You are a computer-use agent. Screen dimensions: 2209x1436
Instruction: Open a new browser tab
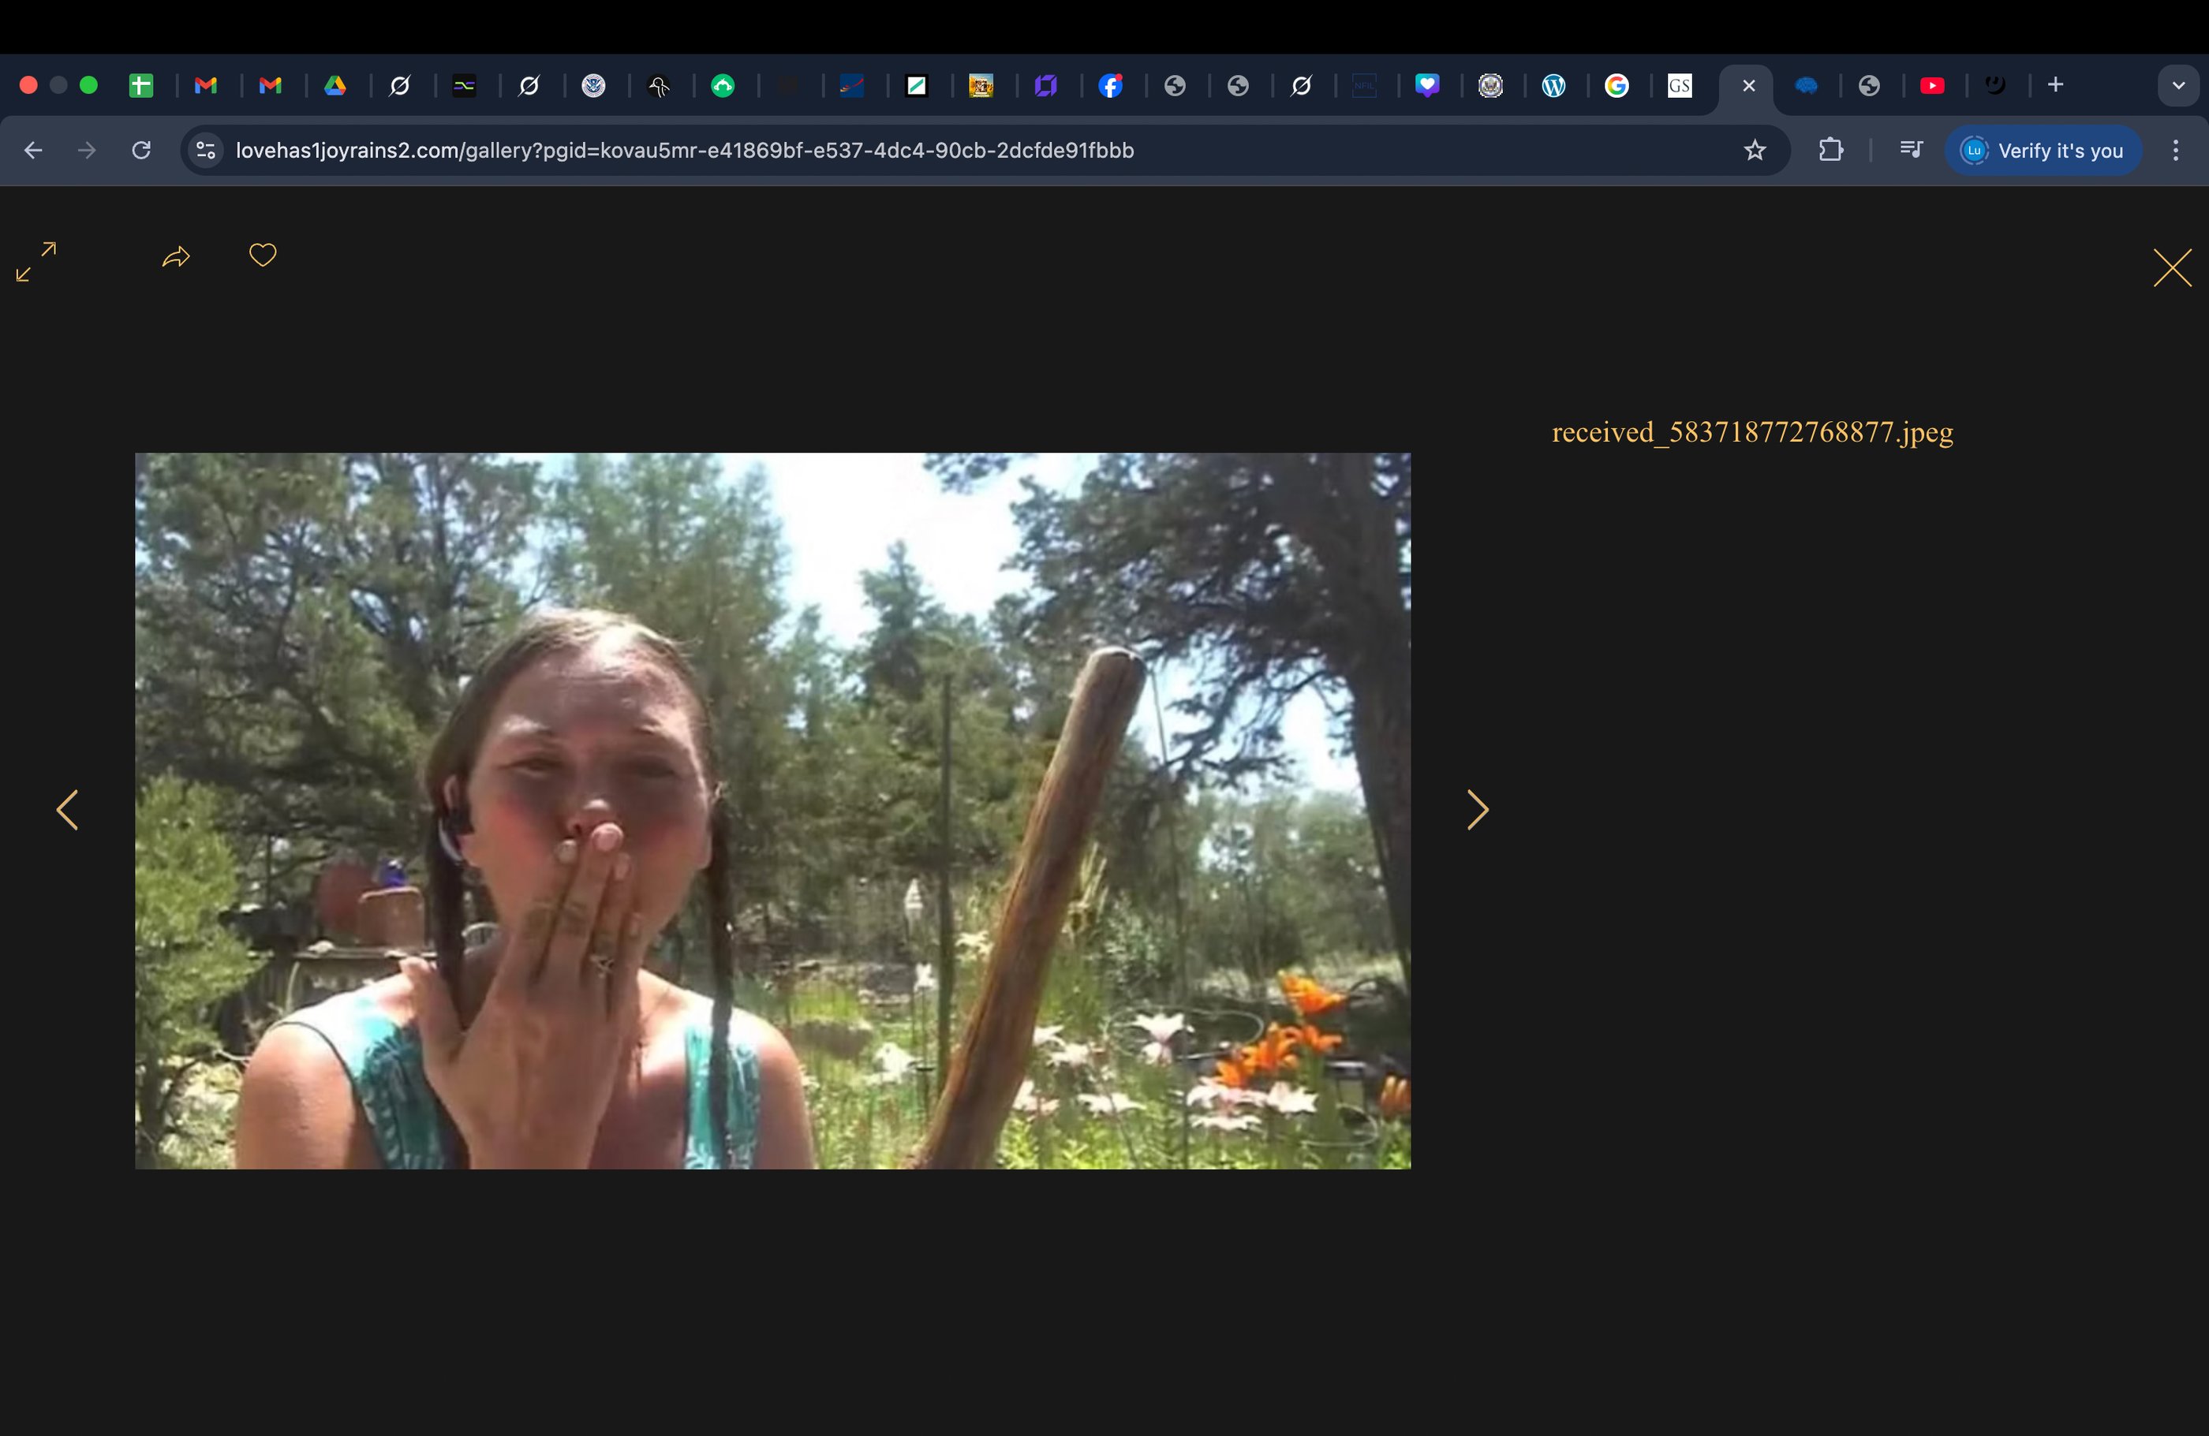click(x=2055, y=85)
